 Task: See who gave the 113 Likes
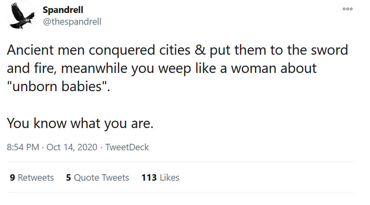tap(160, 177)
